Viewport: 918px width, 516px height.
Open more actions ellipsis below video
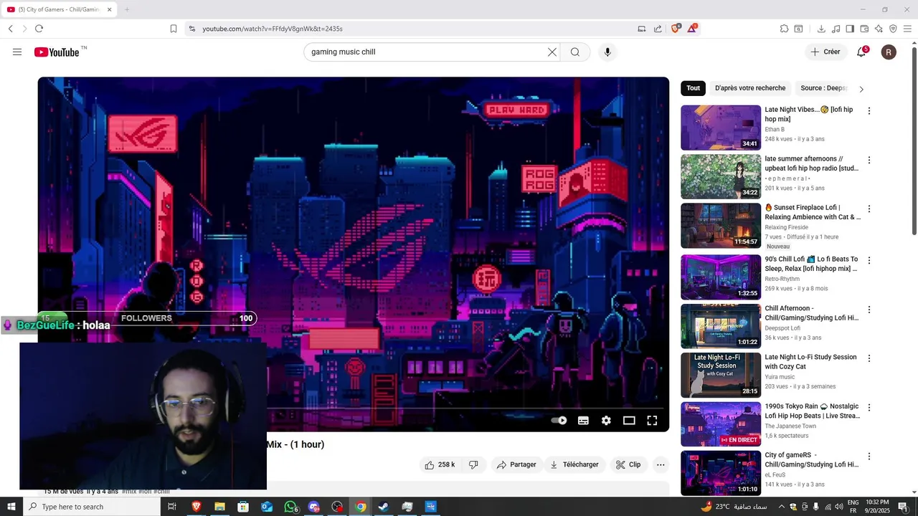pos(661,464)
